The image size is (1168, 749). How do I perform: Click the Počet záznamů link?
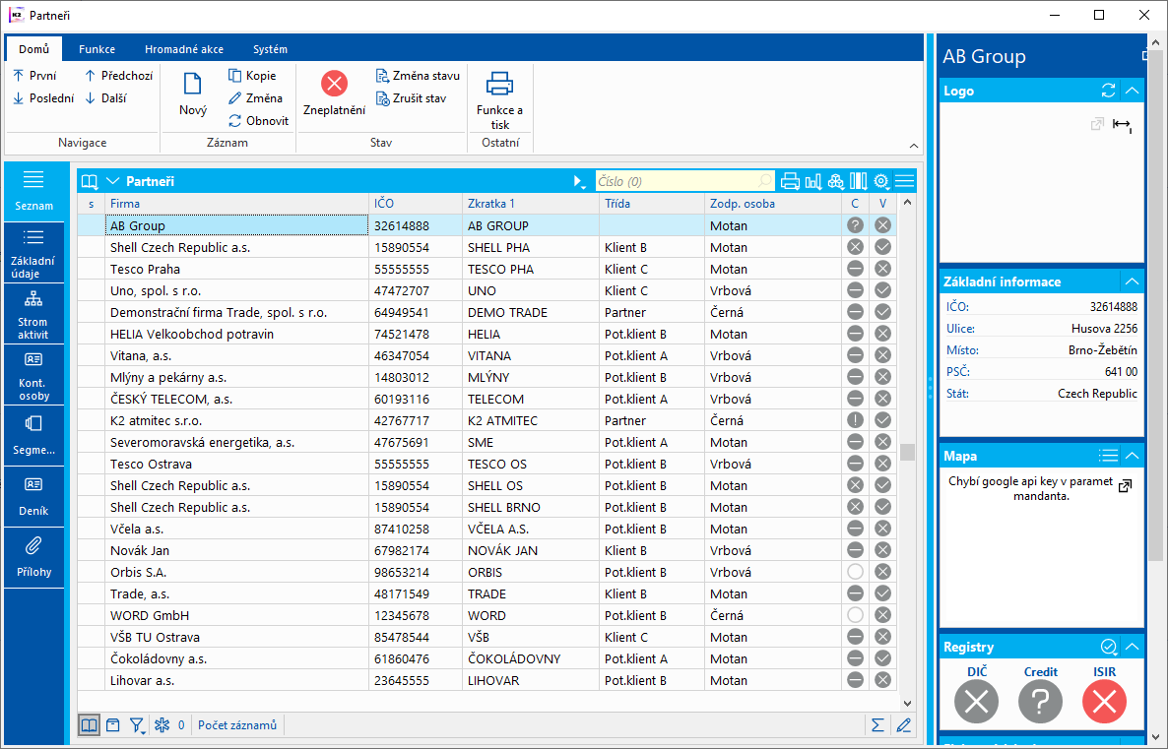click(237, 725)
